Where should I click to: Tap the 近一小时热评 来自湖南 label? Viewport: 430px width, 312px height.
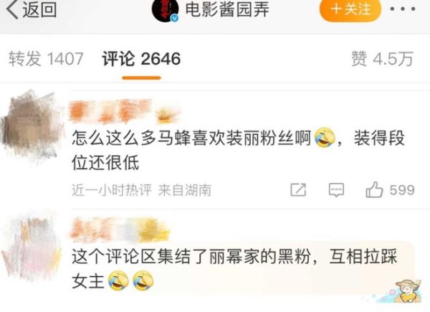coord(141,190)
